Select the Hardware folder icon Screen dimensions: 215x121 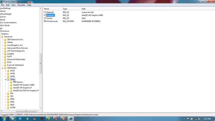2,37
